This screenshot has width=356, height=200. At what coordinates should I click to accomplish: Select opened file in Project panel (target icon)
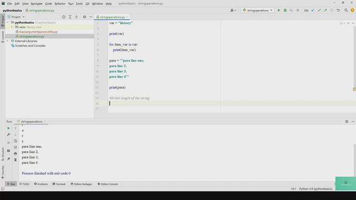[x=64, y=17]
